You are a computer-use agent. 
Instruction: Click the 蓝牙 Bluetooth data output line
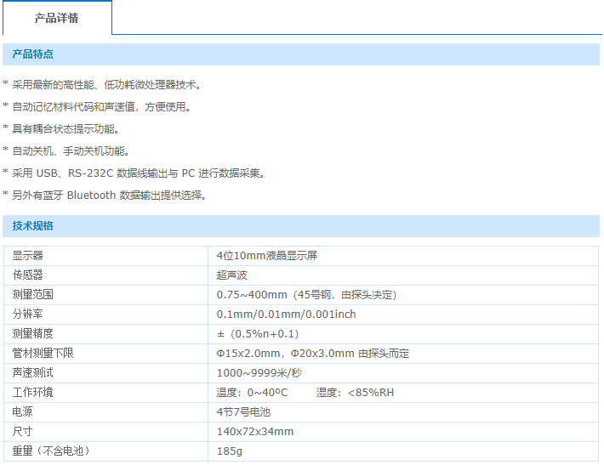[110, 196]
